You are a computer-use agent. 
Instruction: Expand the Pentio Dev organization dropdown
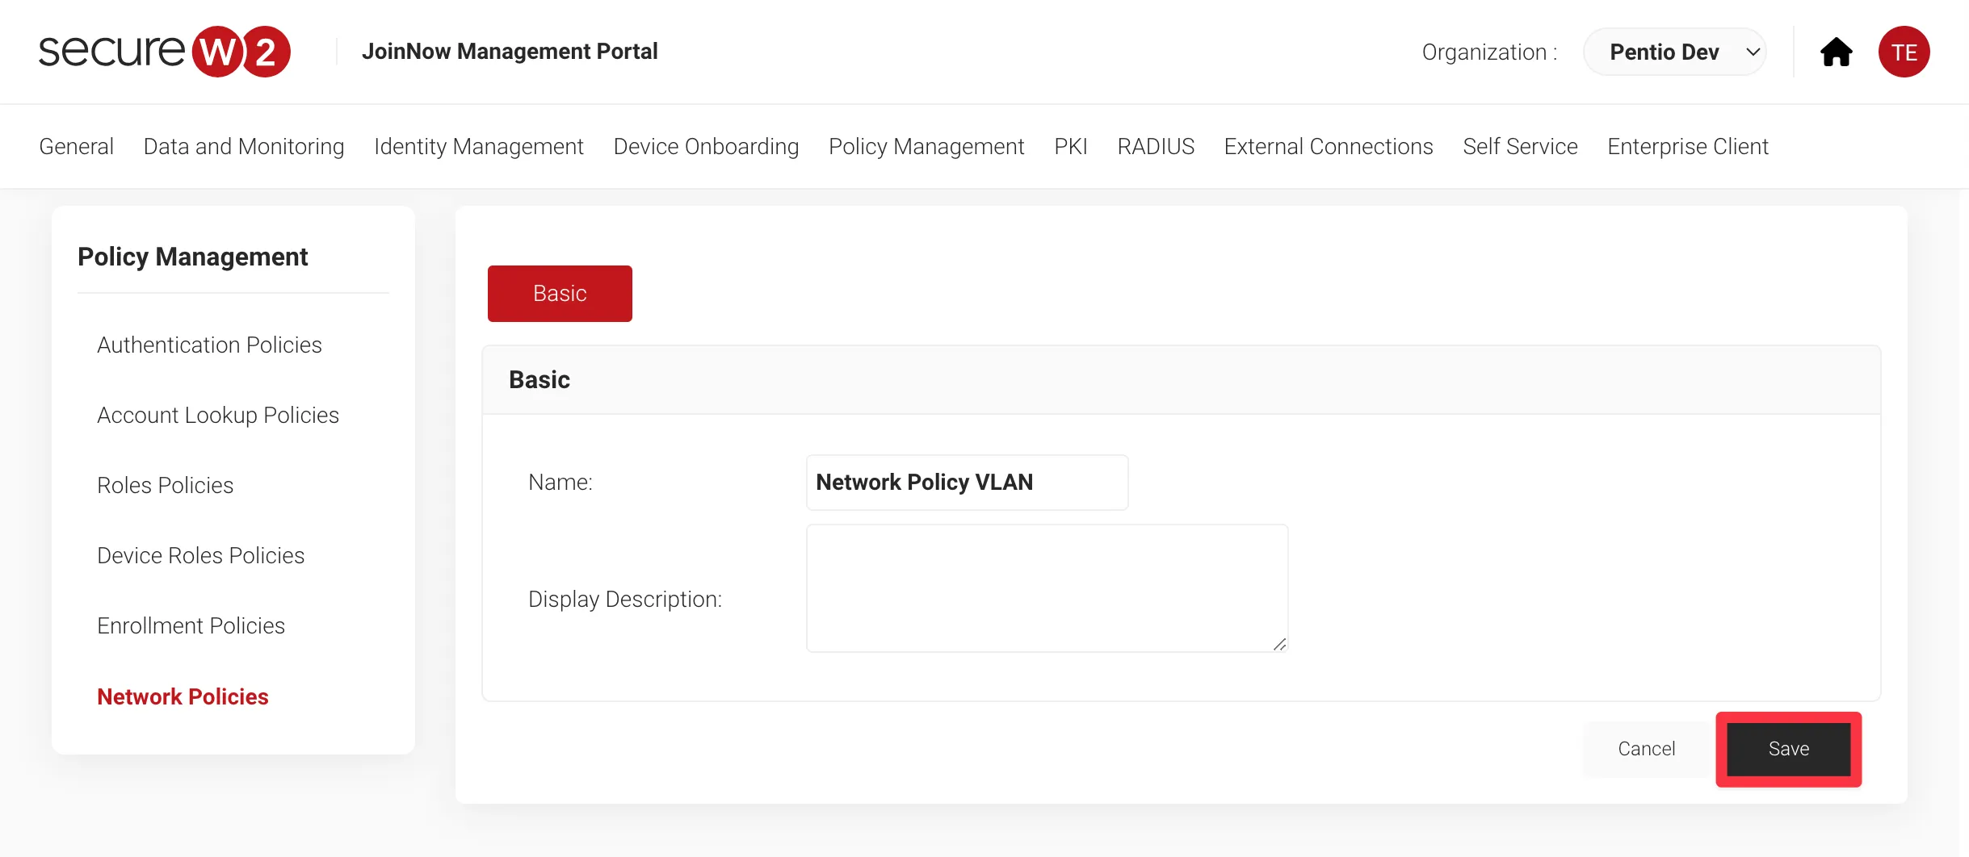coord(1674,52)
